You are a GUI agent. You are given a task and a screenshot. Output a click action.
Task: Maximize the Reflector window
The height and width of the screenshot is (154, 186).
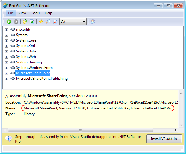(168, 6)
